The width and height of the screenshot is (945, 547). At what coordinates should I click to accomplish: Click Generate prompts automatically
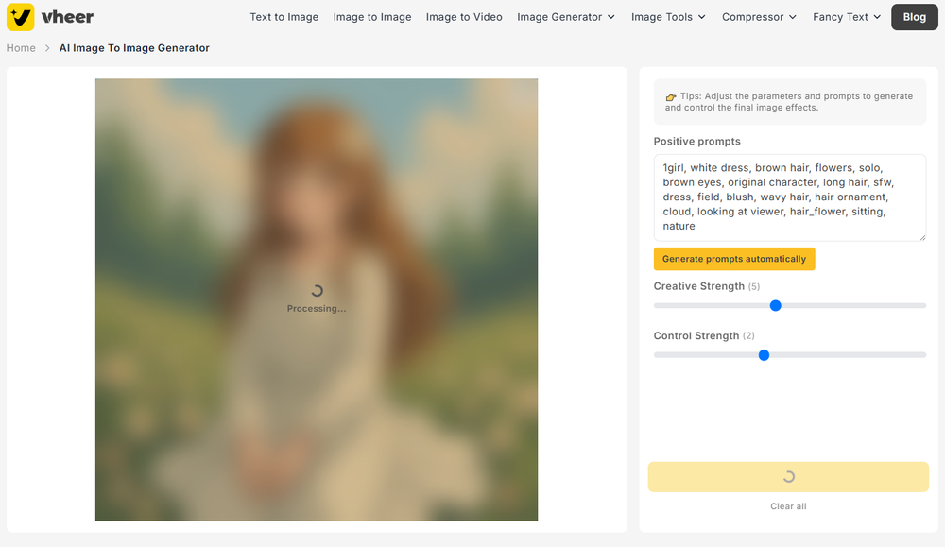point(734,259)
